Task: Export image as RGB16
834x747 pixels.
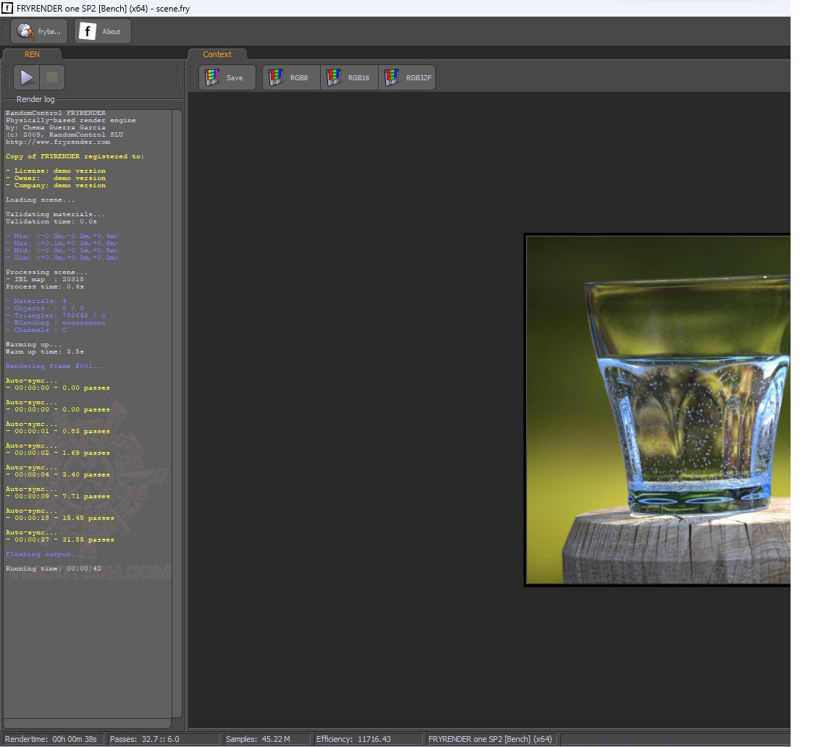Action: [x=349, y=77]
